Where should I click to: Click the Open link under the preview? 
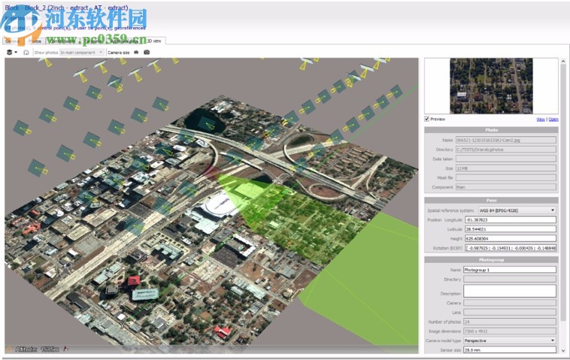pyautogui.click(x=553, y=119)
